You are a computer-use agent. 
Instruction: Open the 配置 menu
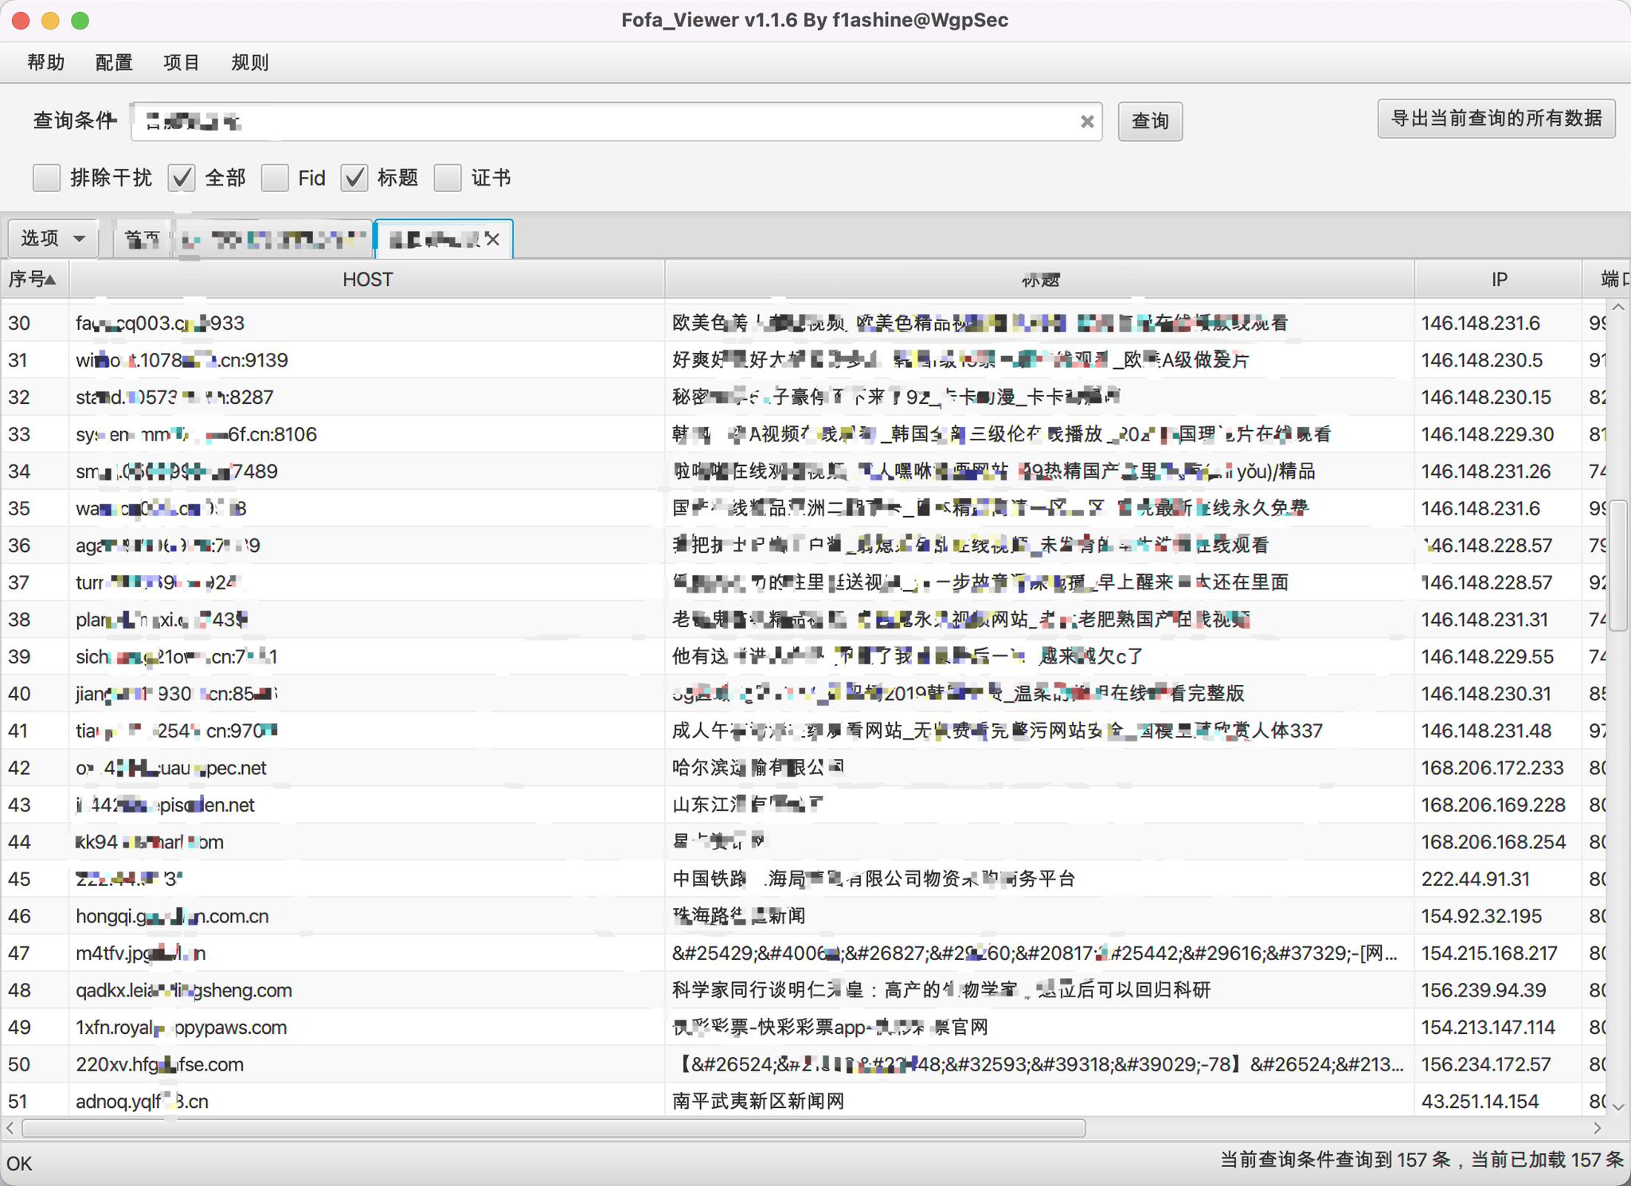(114, 62)
